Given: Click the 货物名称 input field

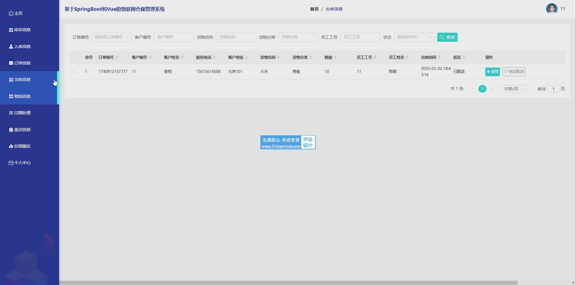Looking at the screenshot, I should pos(235,37).
